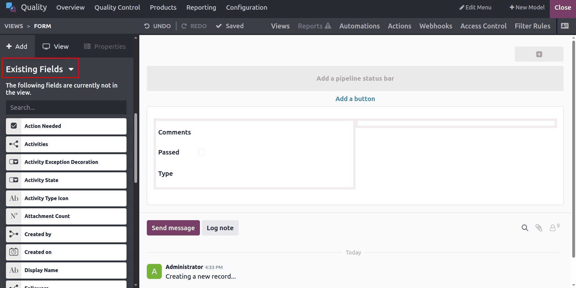Focus the existing fields Search box
576x288 pixels.
tap(66, 108)
